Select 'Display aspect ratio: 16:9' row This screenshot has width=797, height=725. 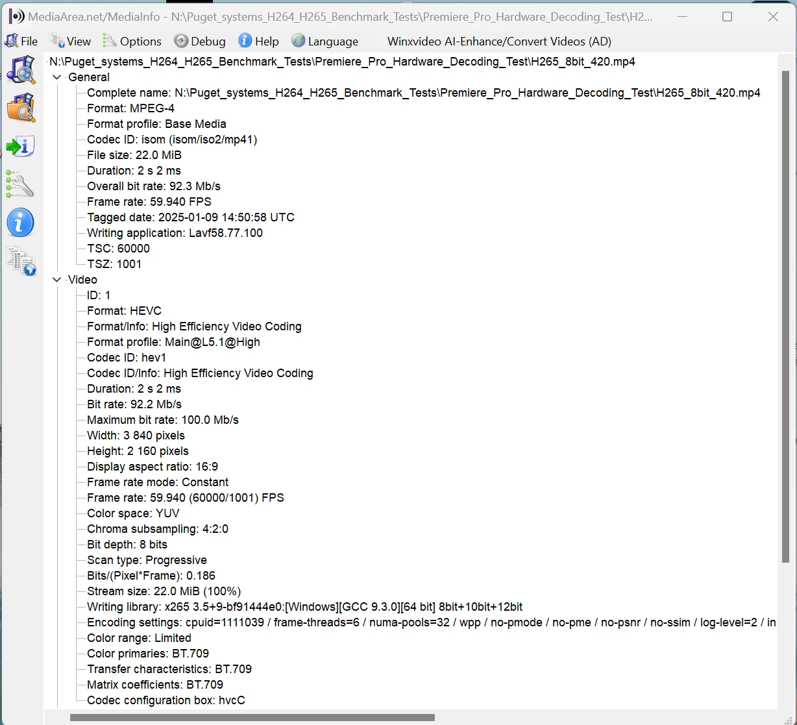click(x=153, y=467)
